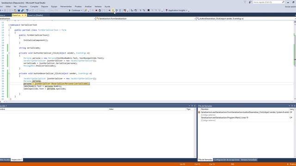
Task: Click the Step Over icon
Action: (x=117, y=10)
